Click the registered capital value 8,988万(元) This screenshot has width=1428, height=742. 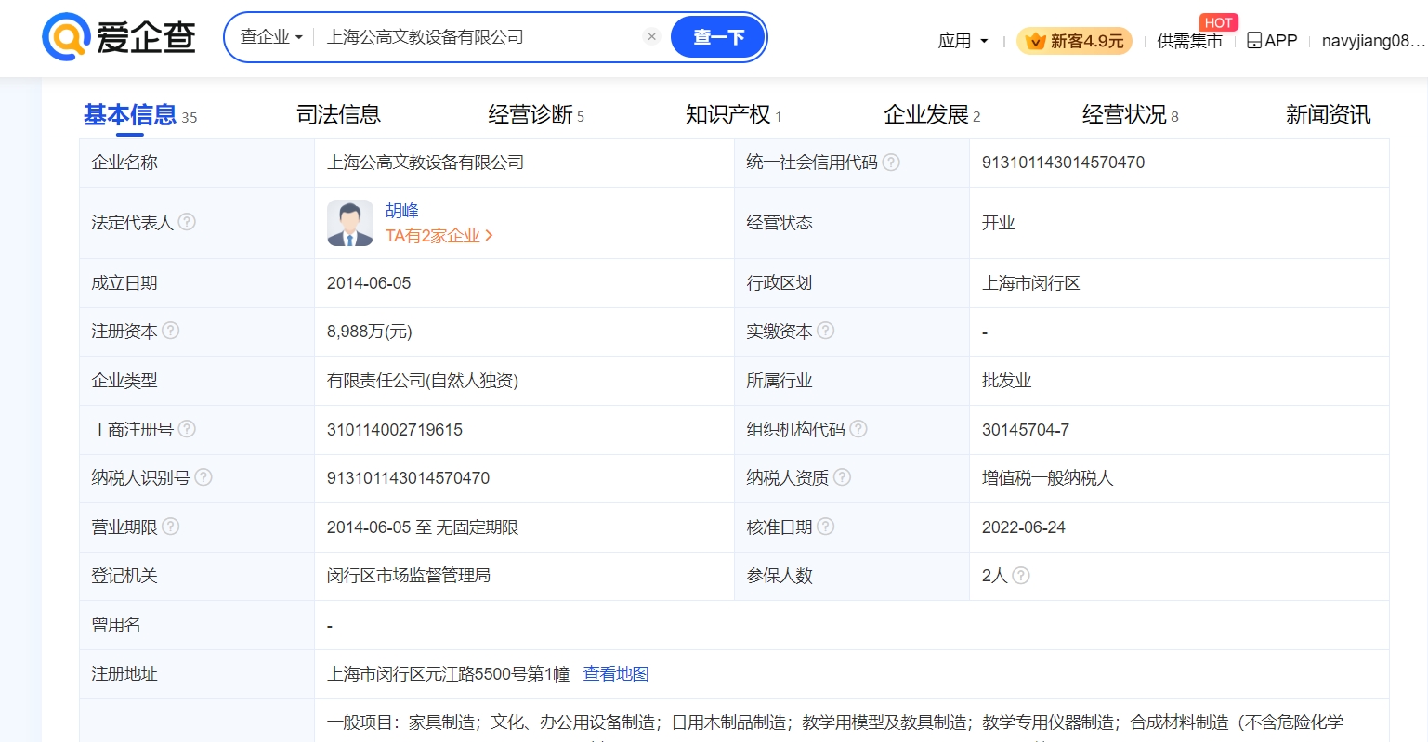pyautogui.click(x=369, y=332)
